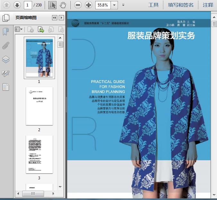Zoom out with the minus button

78,5
